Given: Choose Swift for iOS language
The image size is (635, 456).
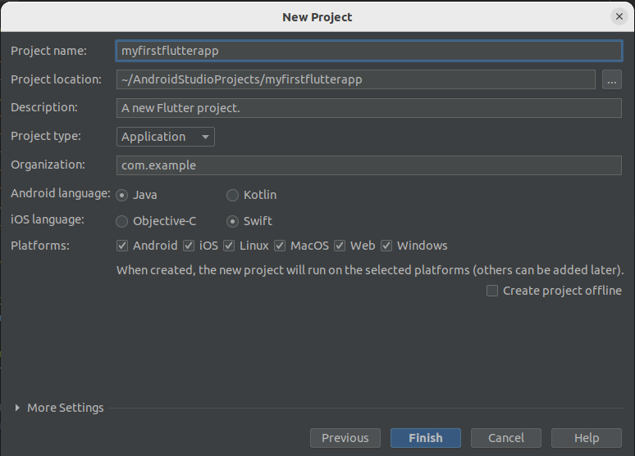Looking at the screenshot, I should 233,221.
